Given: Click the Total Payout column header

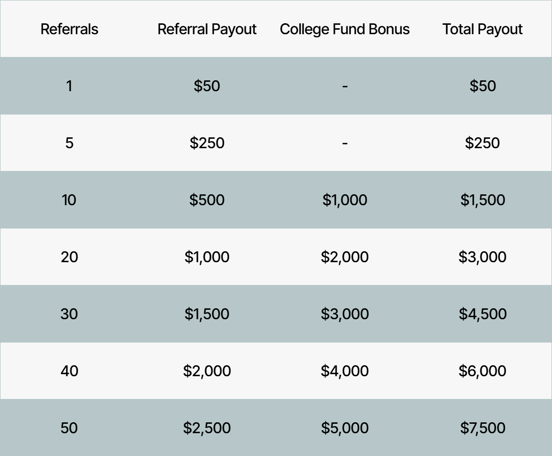Looking at the screenshot, I should click(482, 30).
